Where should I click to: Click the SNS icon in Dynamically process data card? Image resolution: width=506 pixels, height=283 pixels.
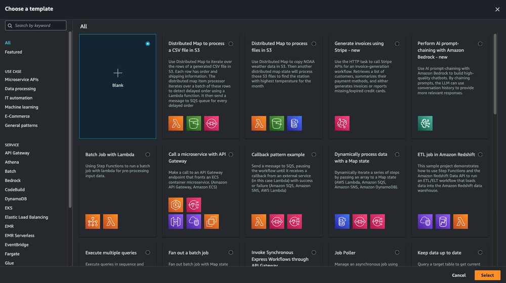click(377, 221)
